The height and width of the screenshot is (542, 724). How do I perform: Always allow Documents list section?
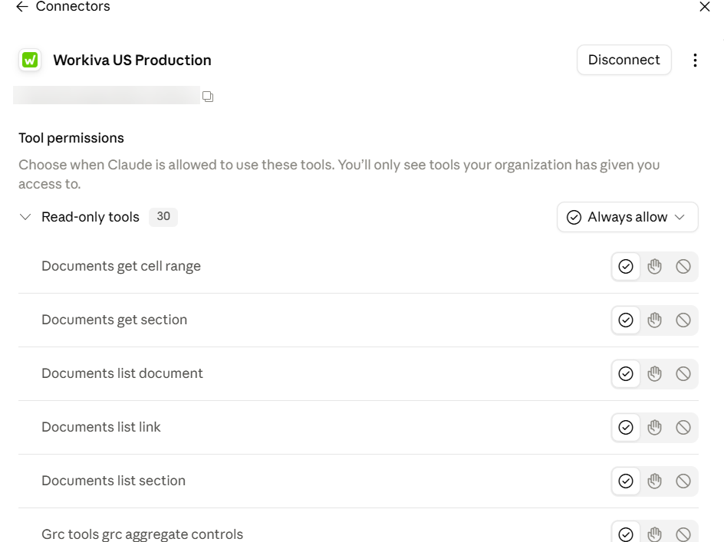tap(626, 481)
